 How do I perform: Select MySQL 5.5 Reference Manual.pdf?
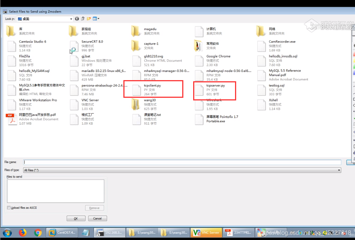283,75
